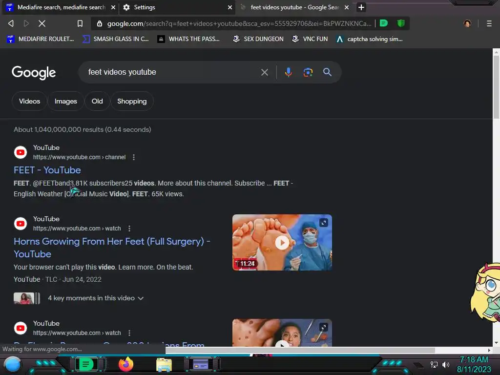The width and height of the screenshot is (500, 375).
Task: Open the second YouTube video thumbnail at bottom
Action: (x=282, y=333)
